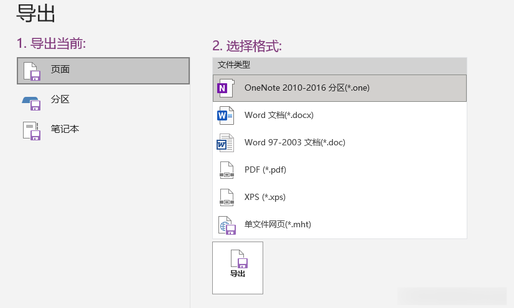Click the purple OneNote file icon
The height and width of the screenshot is (308, 514).
click(x=225, y=88)
